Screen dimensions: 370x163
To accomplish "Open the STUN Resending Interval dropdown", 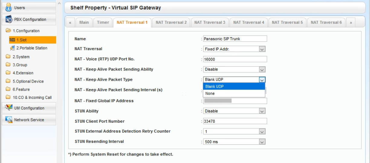I will coord(262,142).
